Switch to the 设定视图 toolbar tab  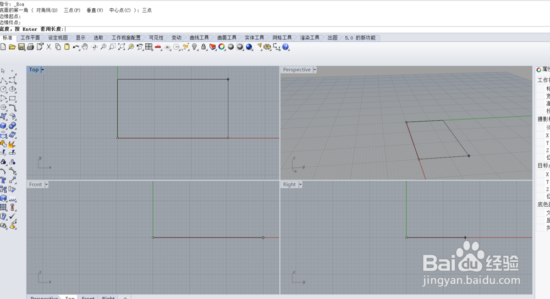point(58,38)
